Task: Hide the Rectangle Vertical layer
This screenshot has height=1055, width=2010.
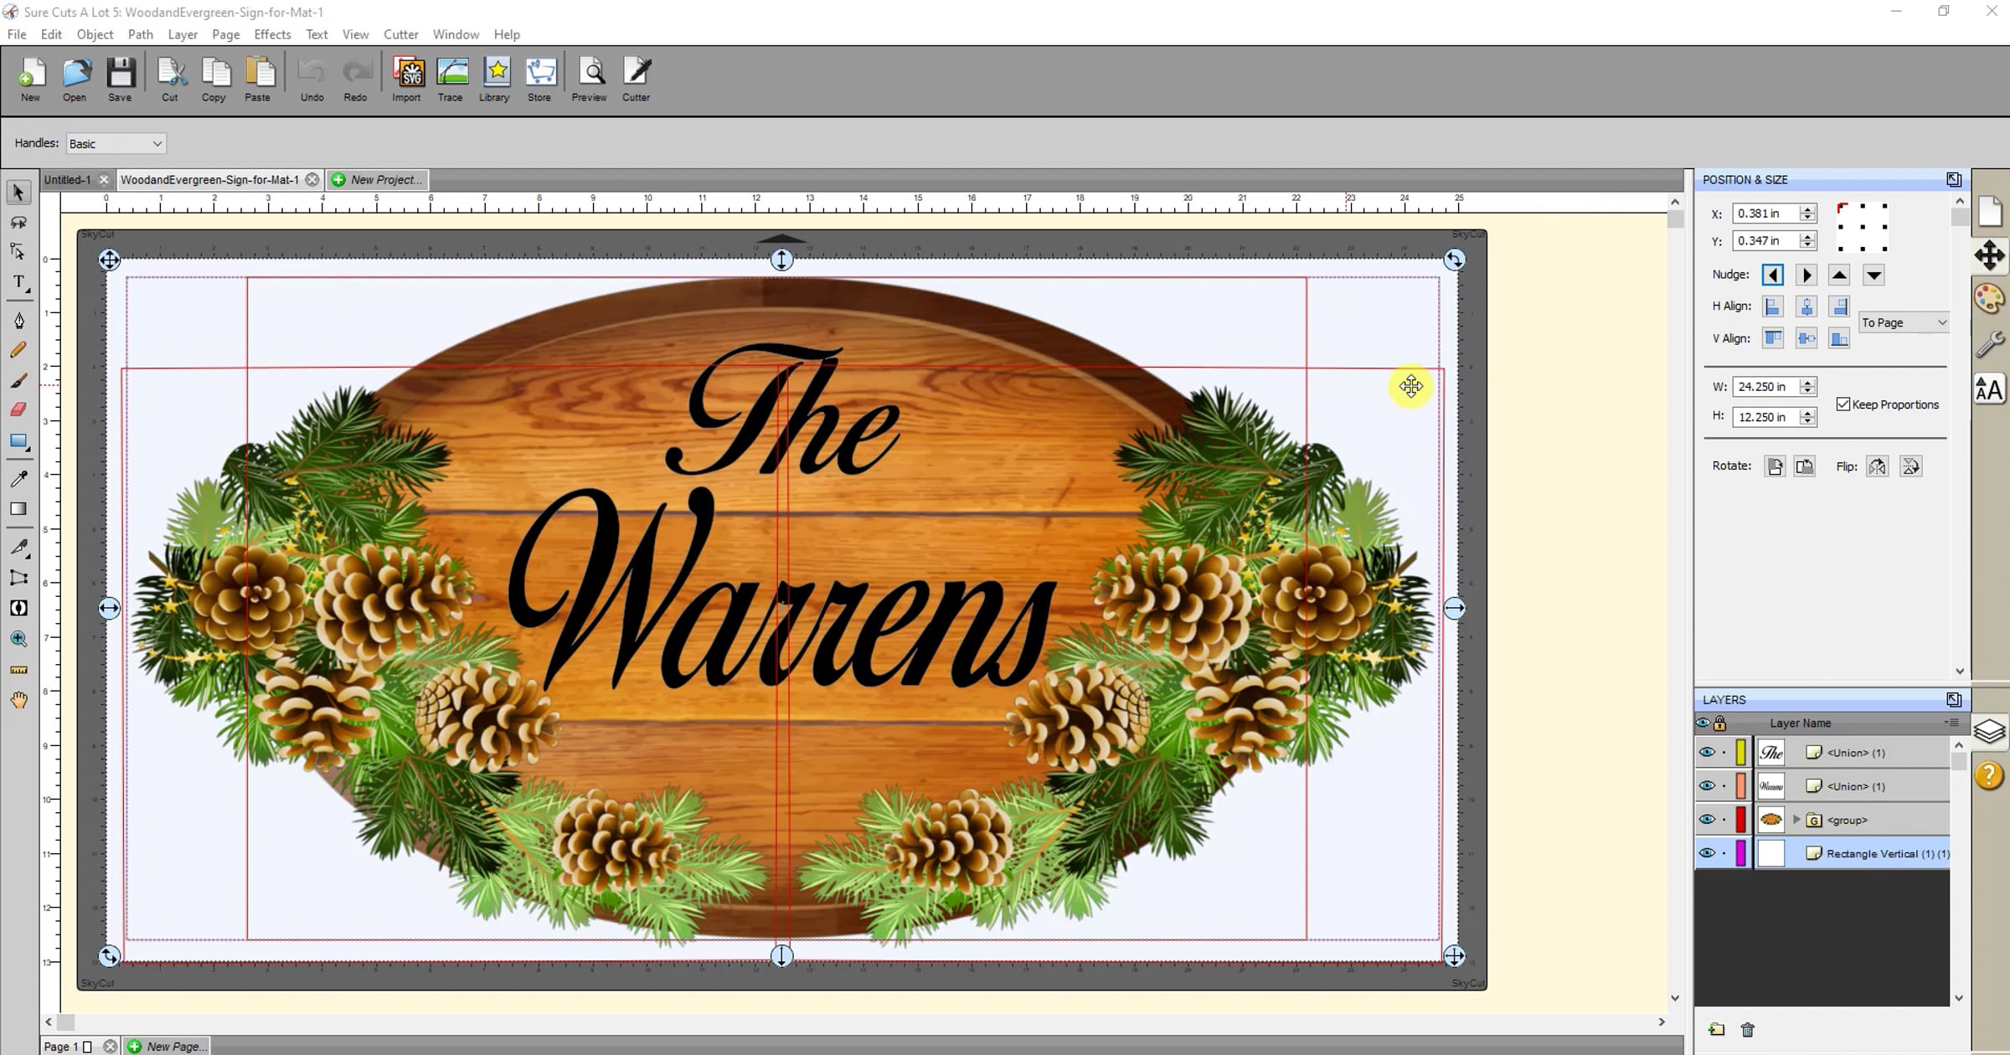Action: (x=1706, y=853)
